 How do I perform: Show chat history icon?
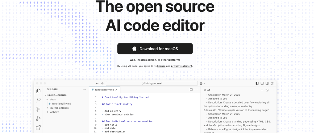(267, 90)
